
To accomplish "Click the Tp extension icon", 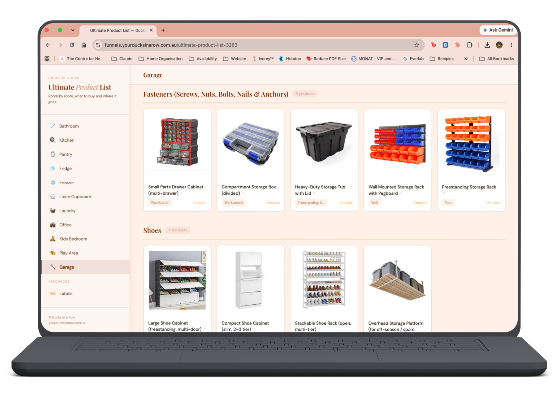I will pos(433,45).
